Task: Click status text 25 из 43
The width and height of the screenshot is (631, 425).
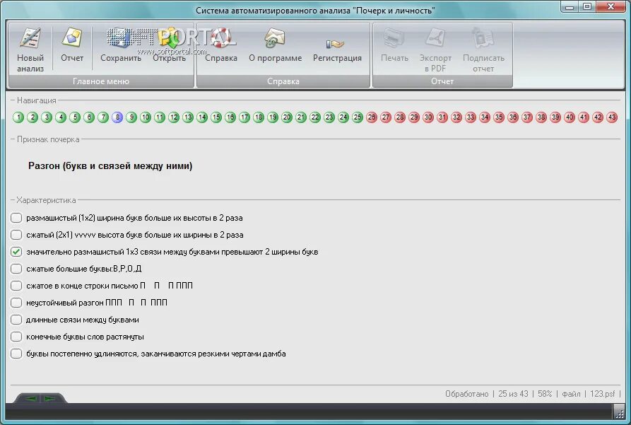Action: point(513,394)
